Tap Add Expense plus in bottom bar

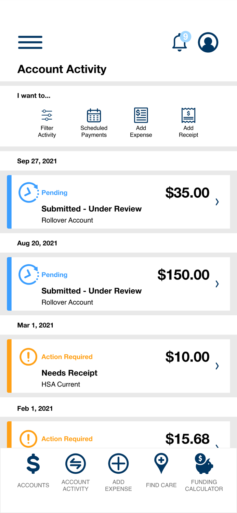(x=118, y=464)
